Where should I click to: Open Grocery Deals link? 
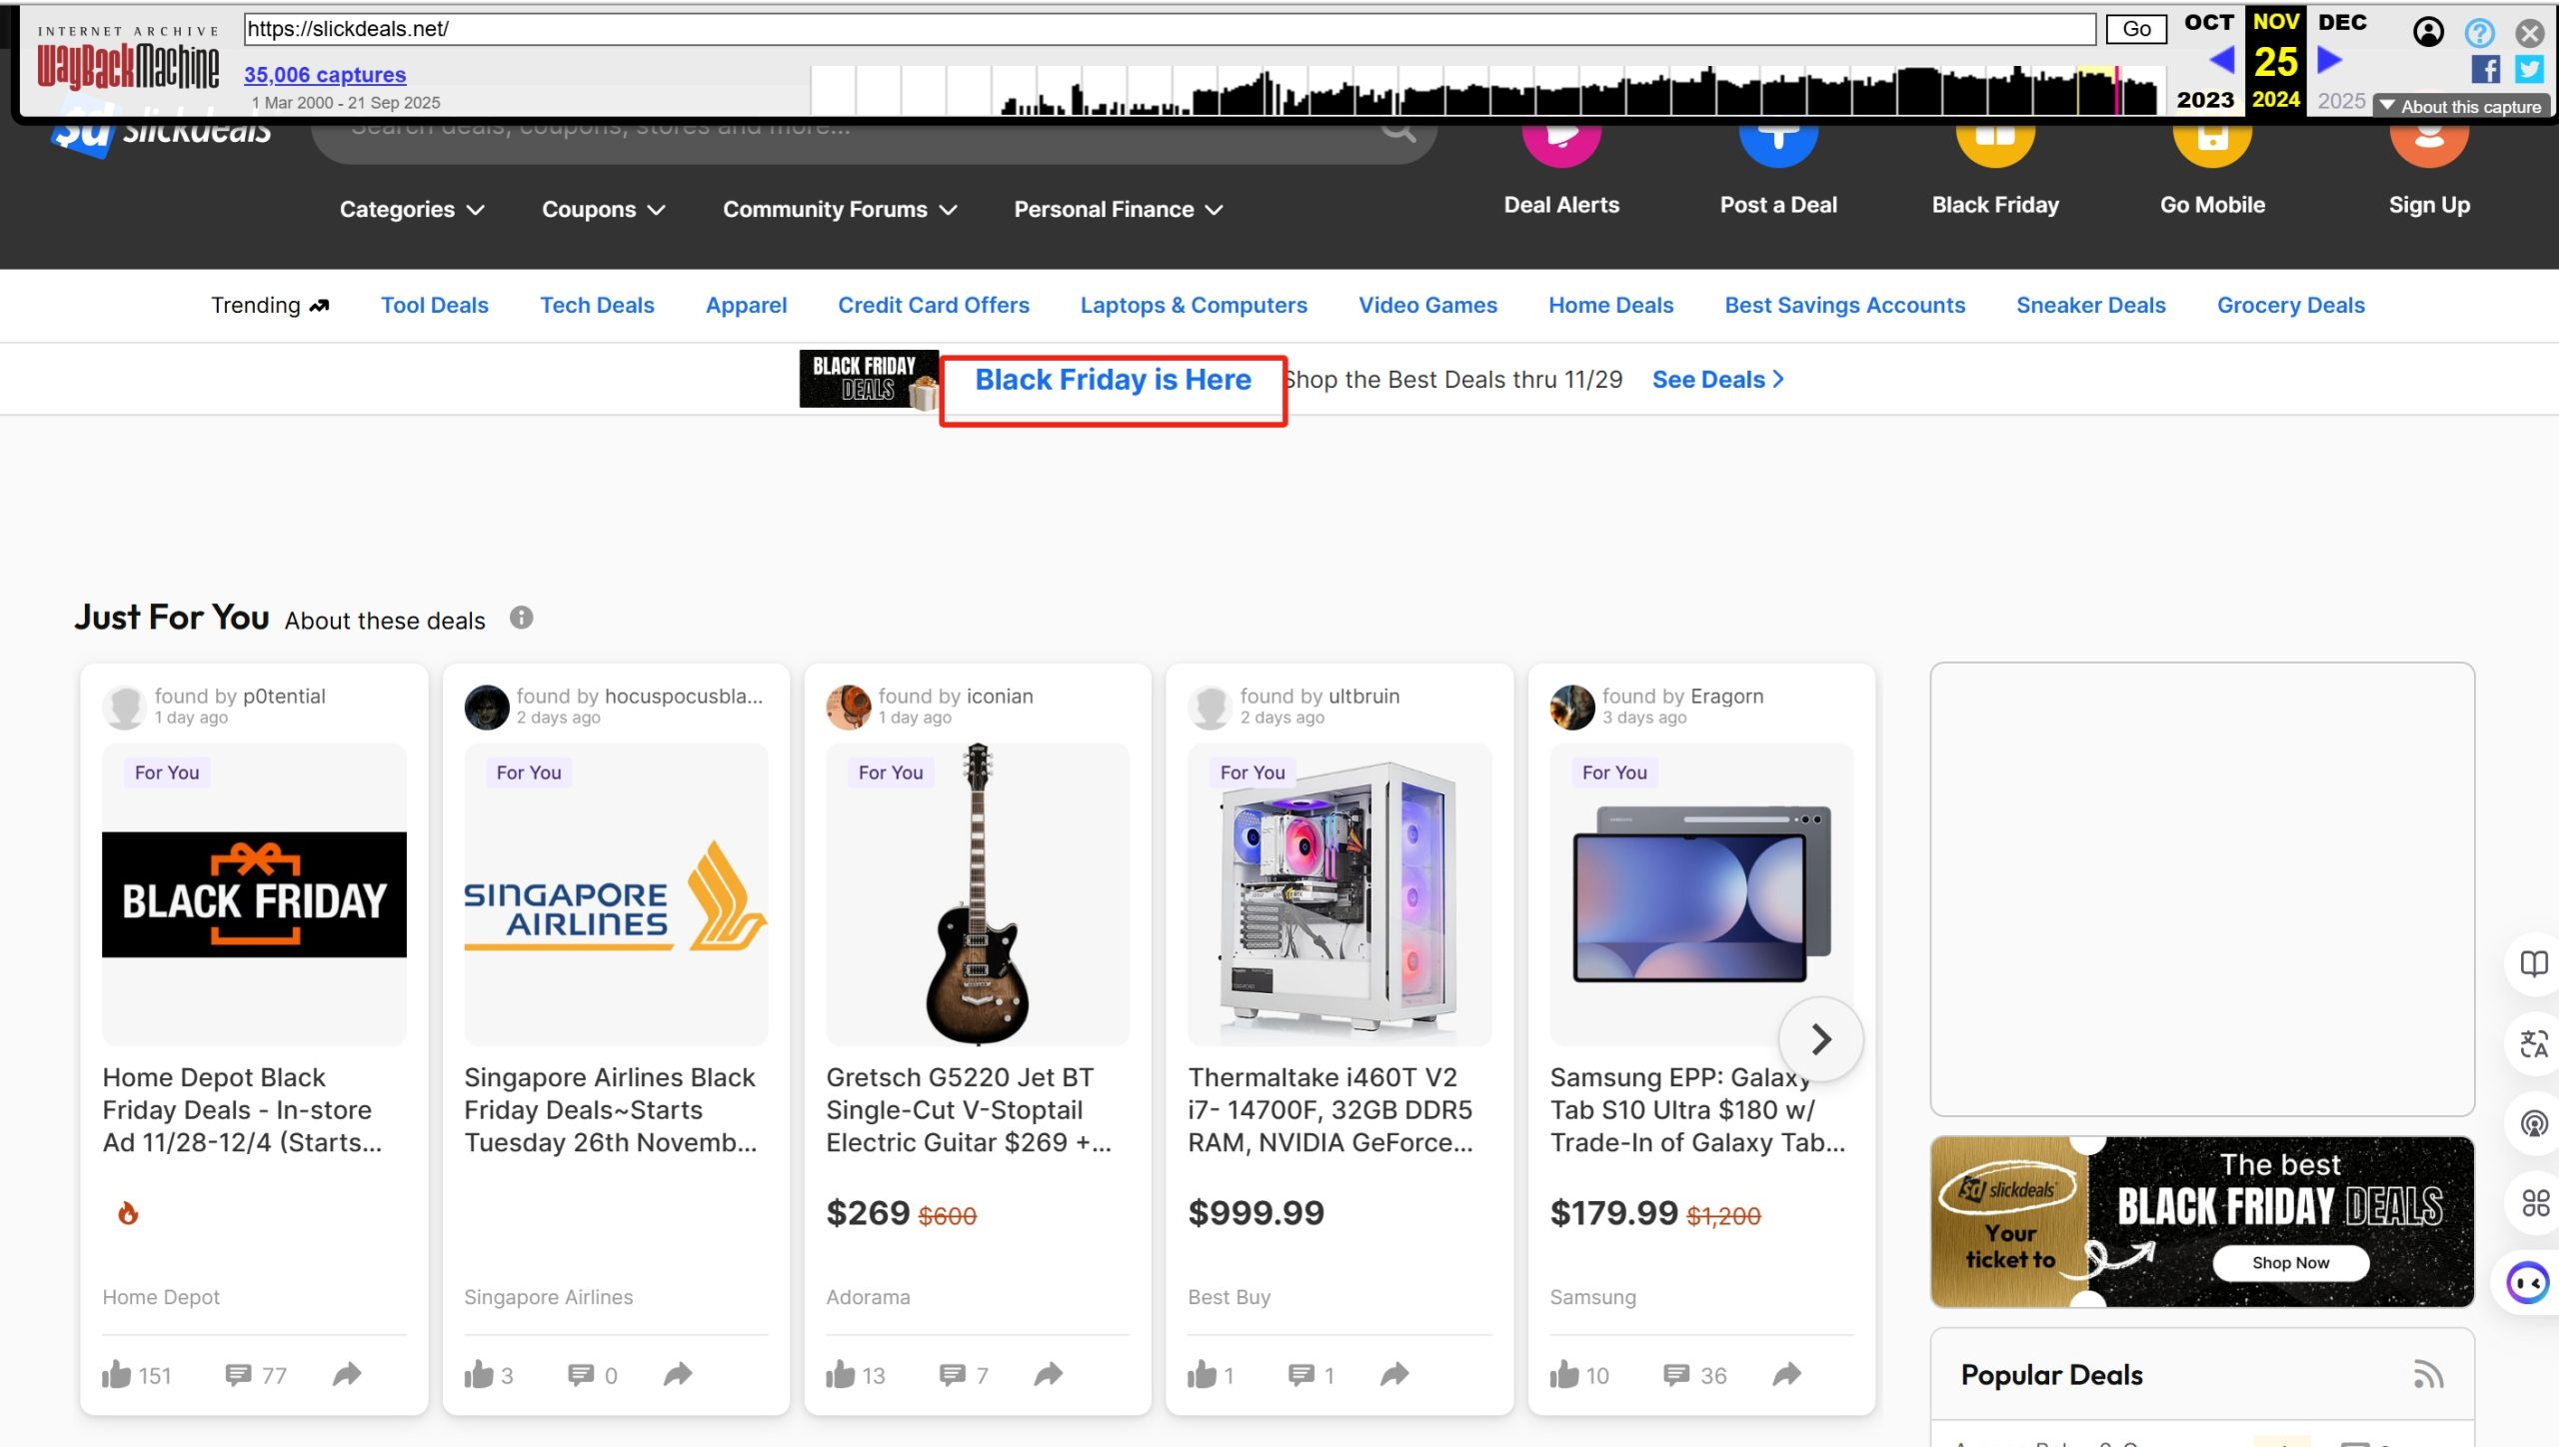[x=2291, y=305]
